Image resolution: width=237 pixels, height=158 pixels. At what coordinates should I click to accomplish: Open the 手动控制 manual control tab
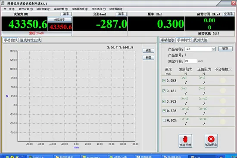click(x=167, y=40)
